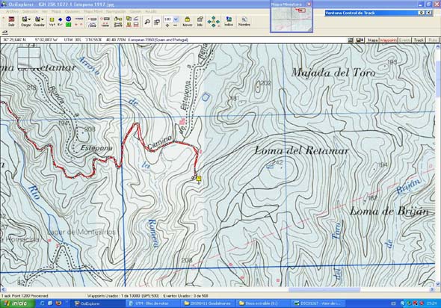Click the waypoint list icon
The image size is (441, 308).
(129, 19)
